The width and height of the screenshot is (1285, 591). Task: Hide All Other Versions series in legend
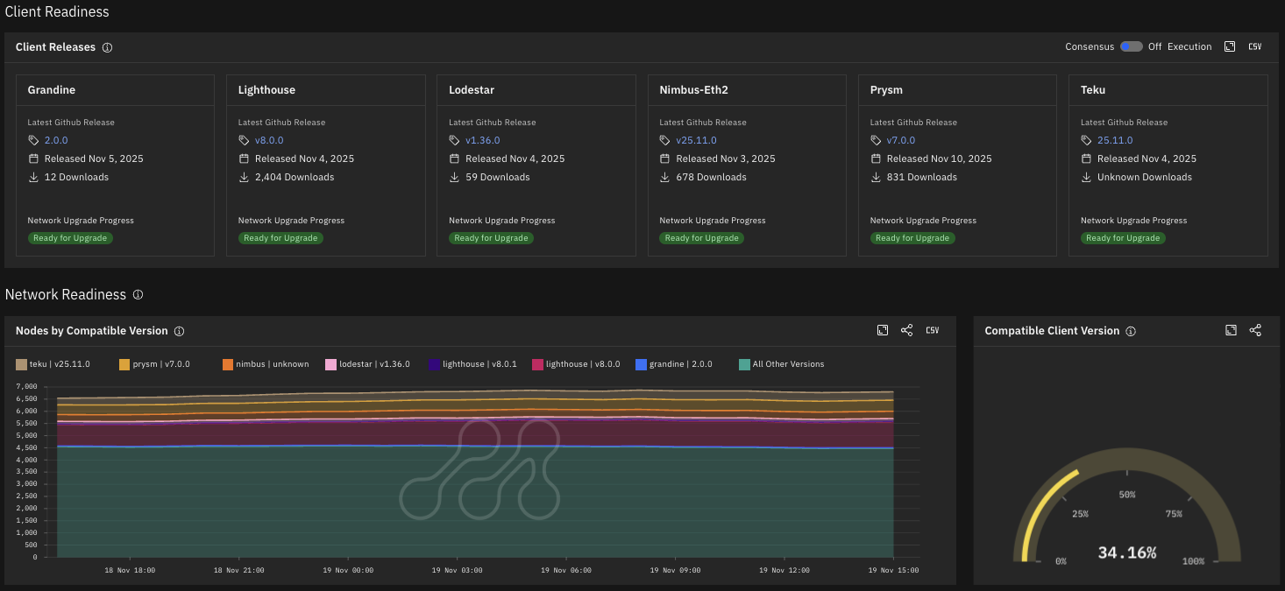tap(781, 364)
